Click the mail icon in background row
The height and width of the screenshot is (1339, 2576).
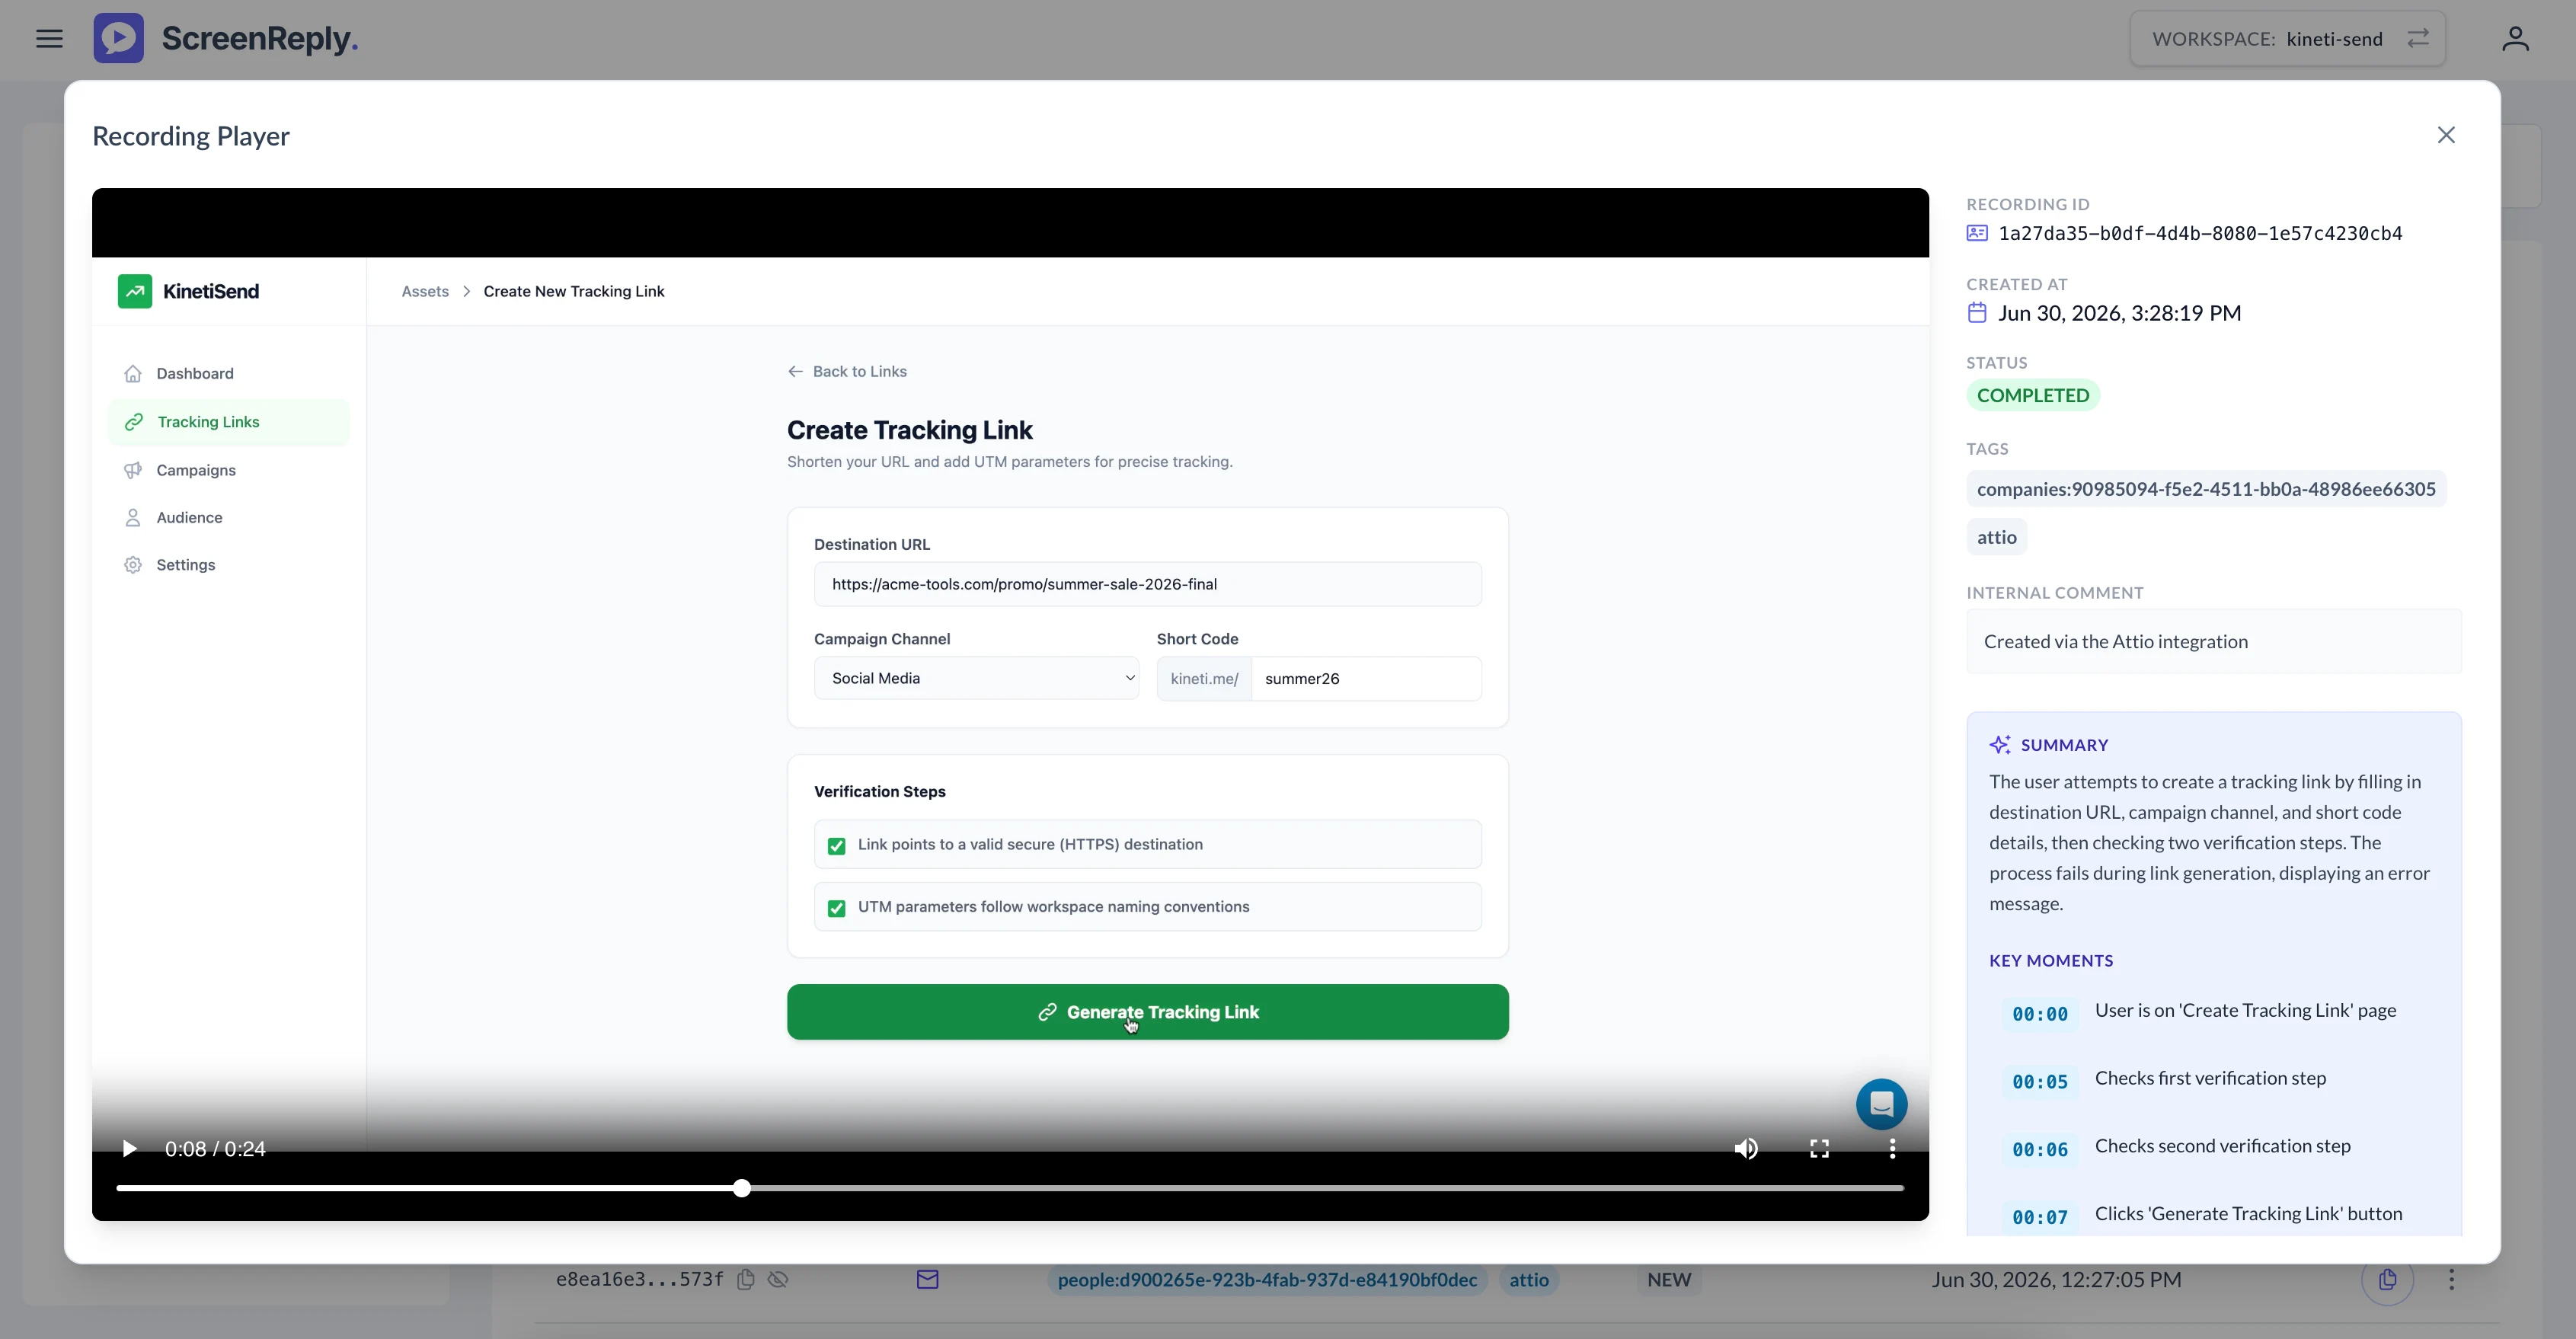(x=927, y=1279)
